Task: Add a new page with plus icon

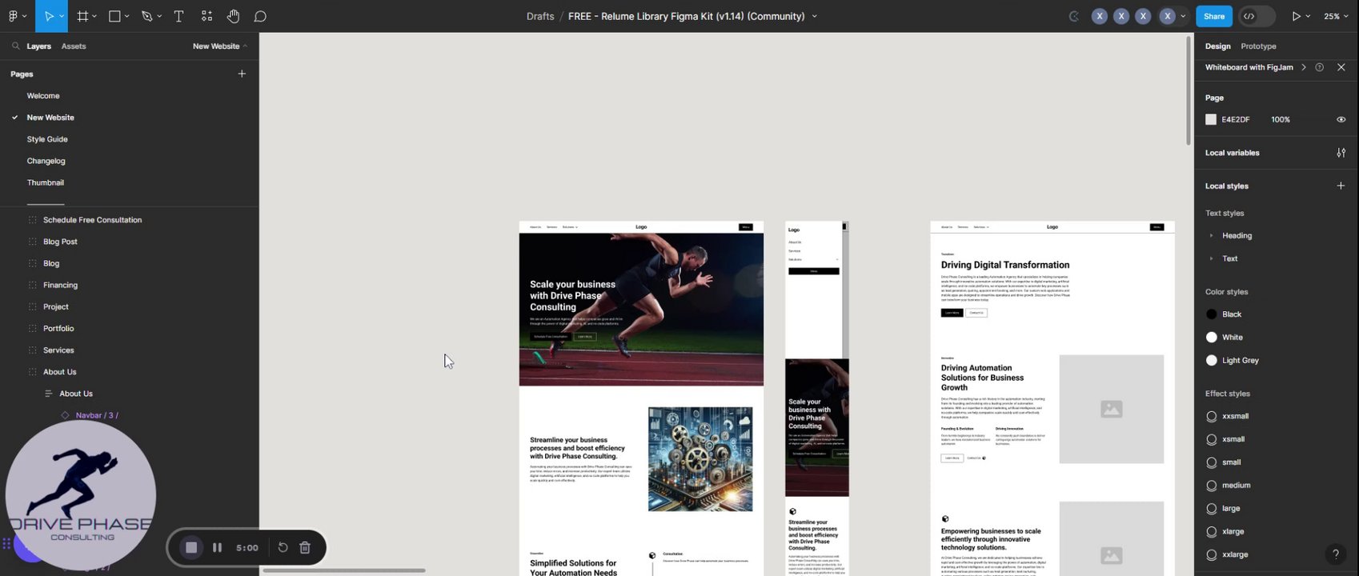Action: tap(242, 74)
